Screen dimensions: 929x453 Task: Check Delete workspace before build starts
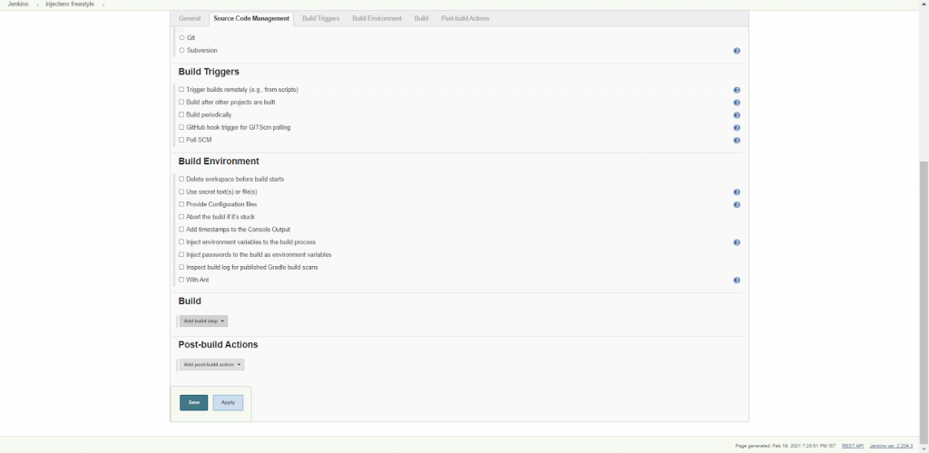coord(181,179)
